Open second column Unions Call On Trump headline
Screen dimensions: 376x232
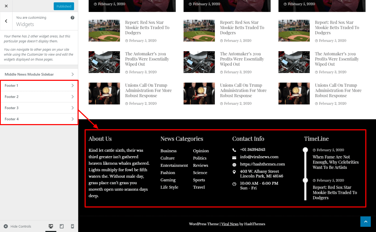pos(243,90)
